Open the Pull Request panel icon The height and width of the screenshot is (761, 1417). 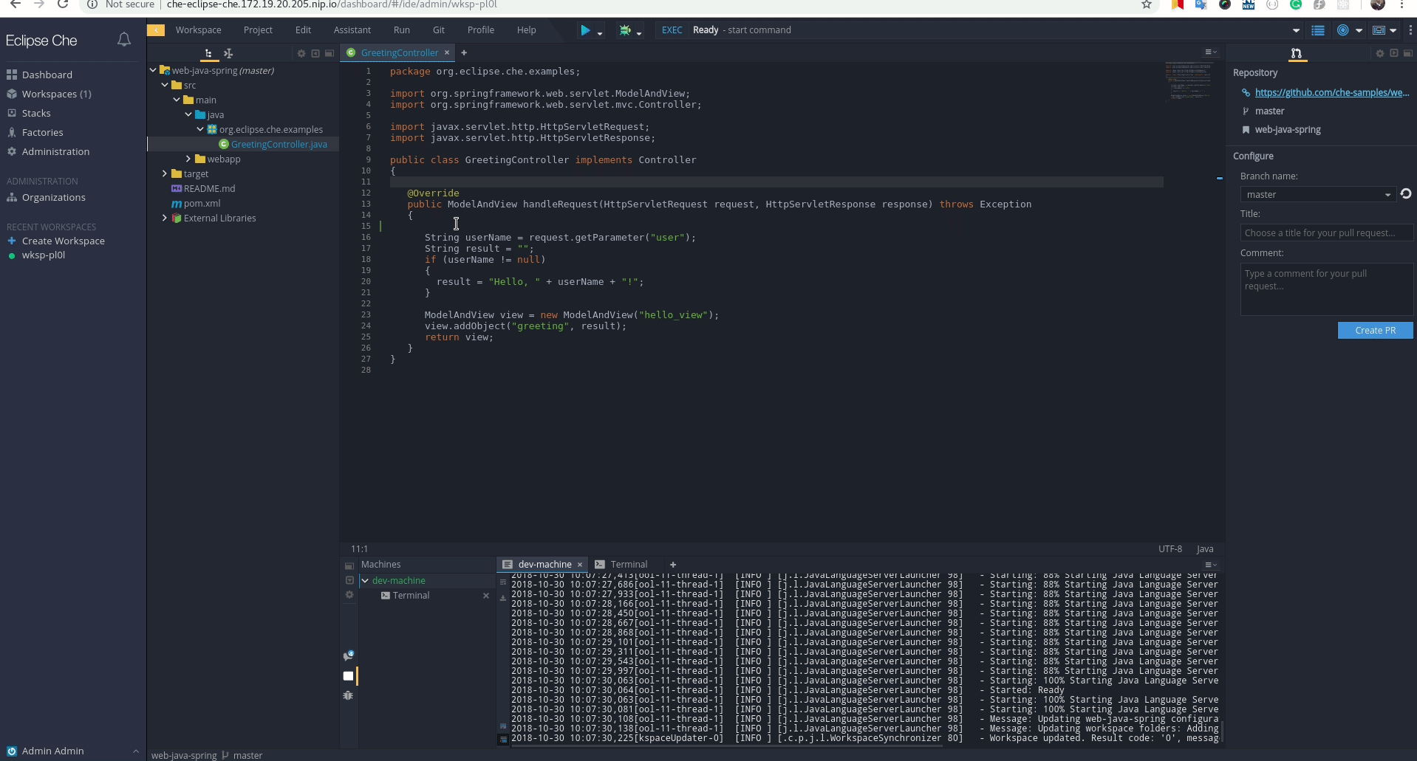pyautogui.click(x=1296, y=53)
